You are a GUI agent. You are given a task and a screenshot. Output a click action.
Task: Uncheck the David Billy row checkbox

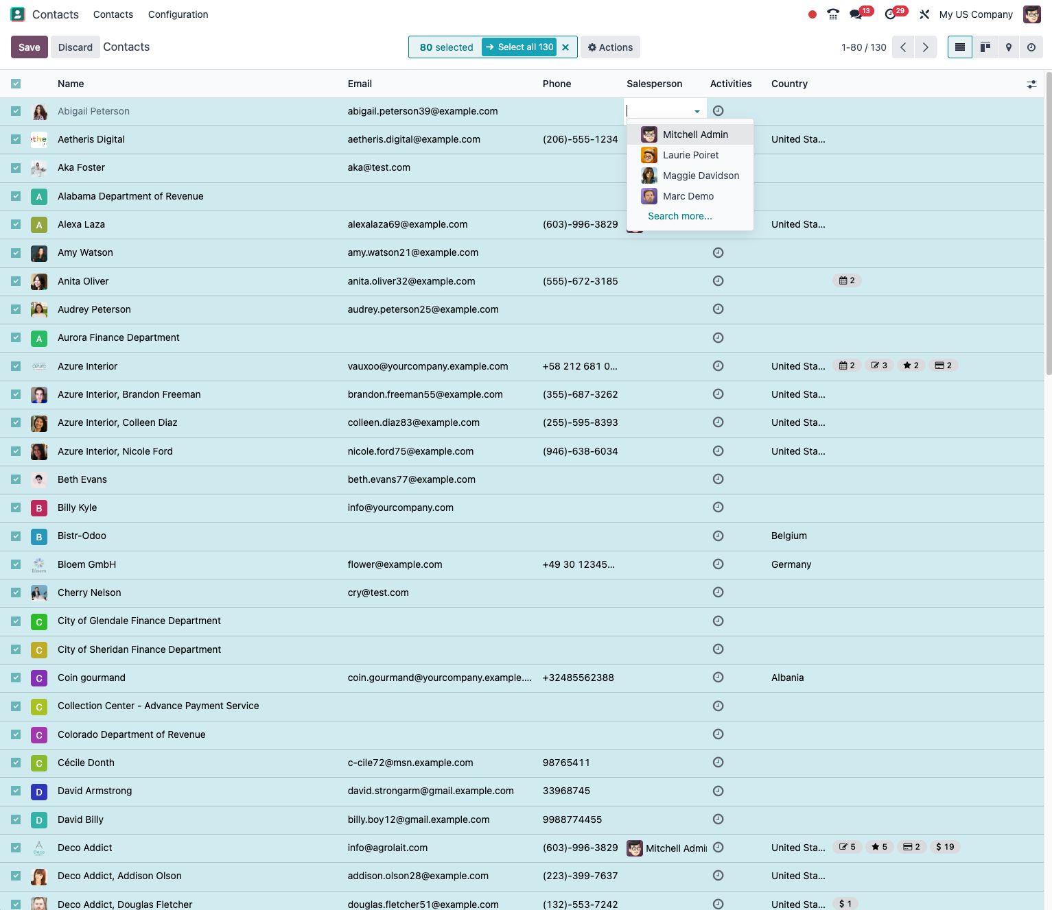pyautogui.click(x=16, y=819)
